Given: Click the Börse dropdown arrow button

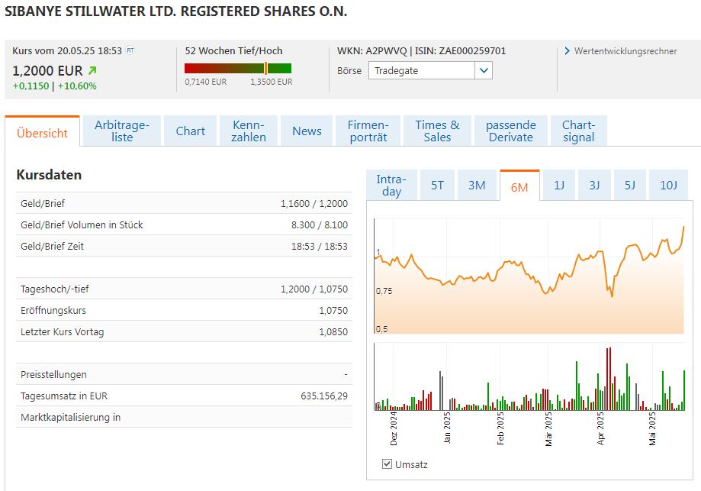Looking at the screenshot, I should click(x=483, y=70).
